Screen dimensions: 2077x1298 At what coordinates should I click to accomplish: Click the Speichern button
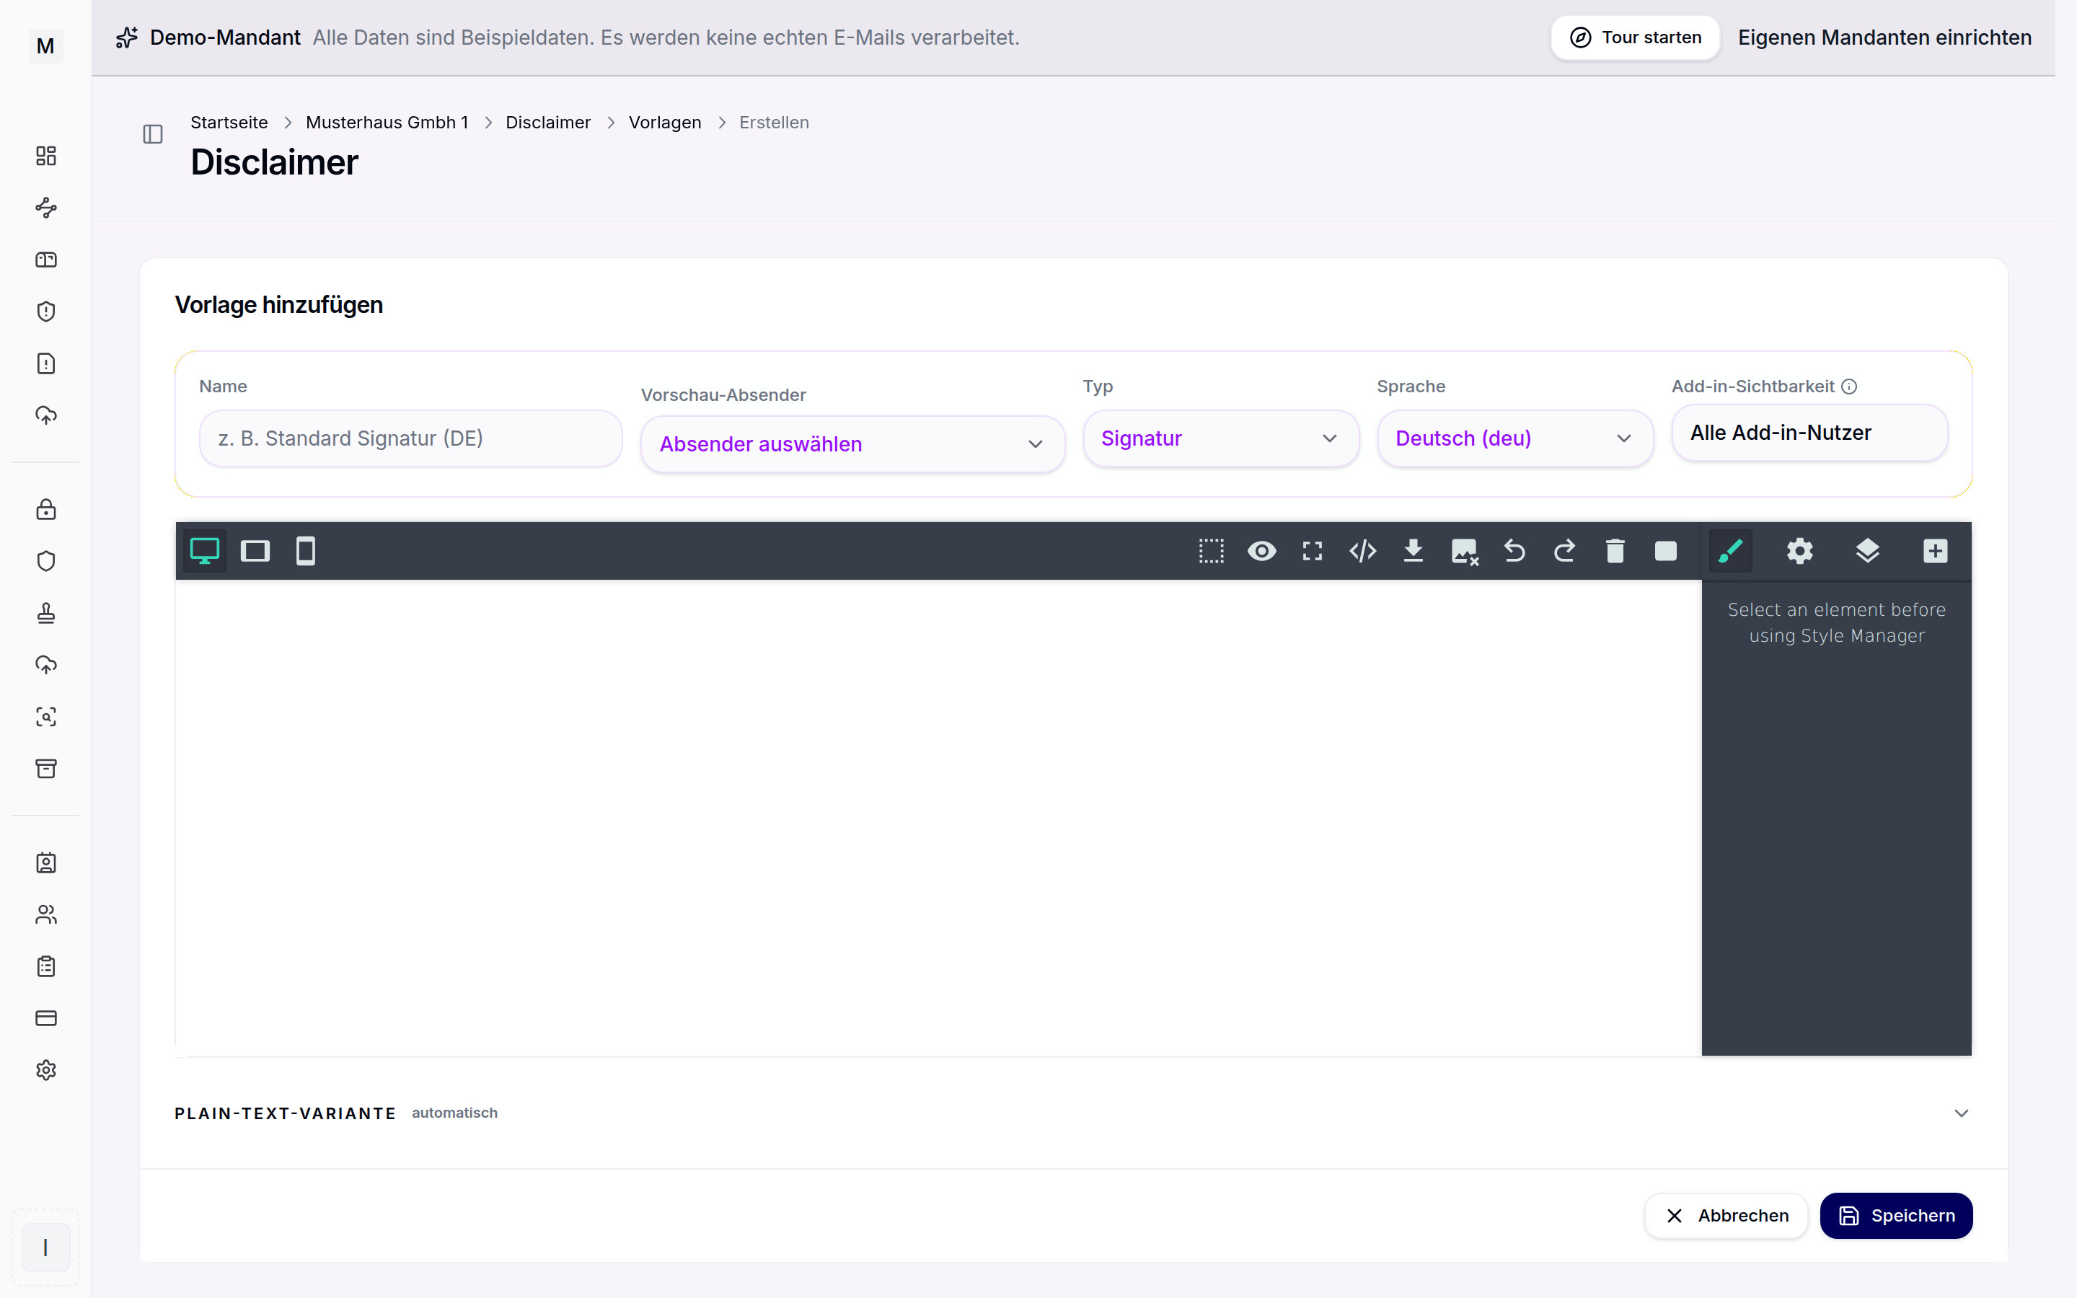pyautogui.click(x=1896, y=1215)
